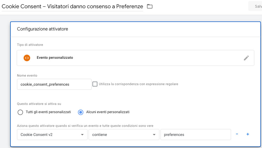Click the arrow of Cookie Consent v2 dropdown

(x=82, y=135)
